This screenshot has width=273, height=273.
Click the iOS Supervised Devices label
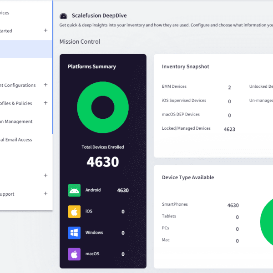pyautogui.click(x=184, y=101)
